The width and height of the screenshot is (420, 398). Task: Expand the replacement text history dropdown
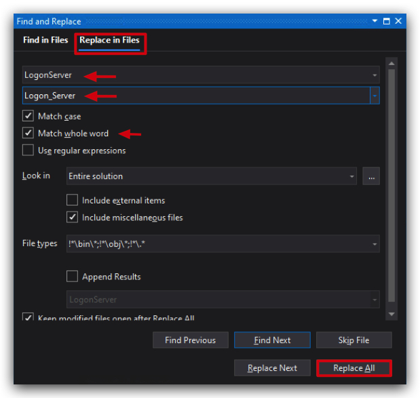(x=375, y=96)
